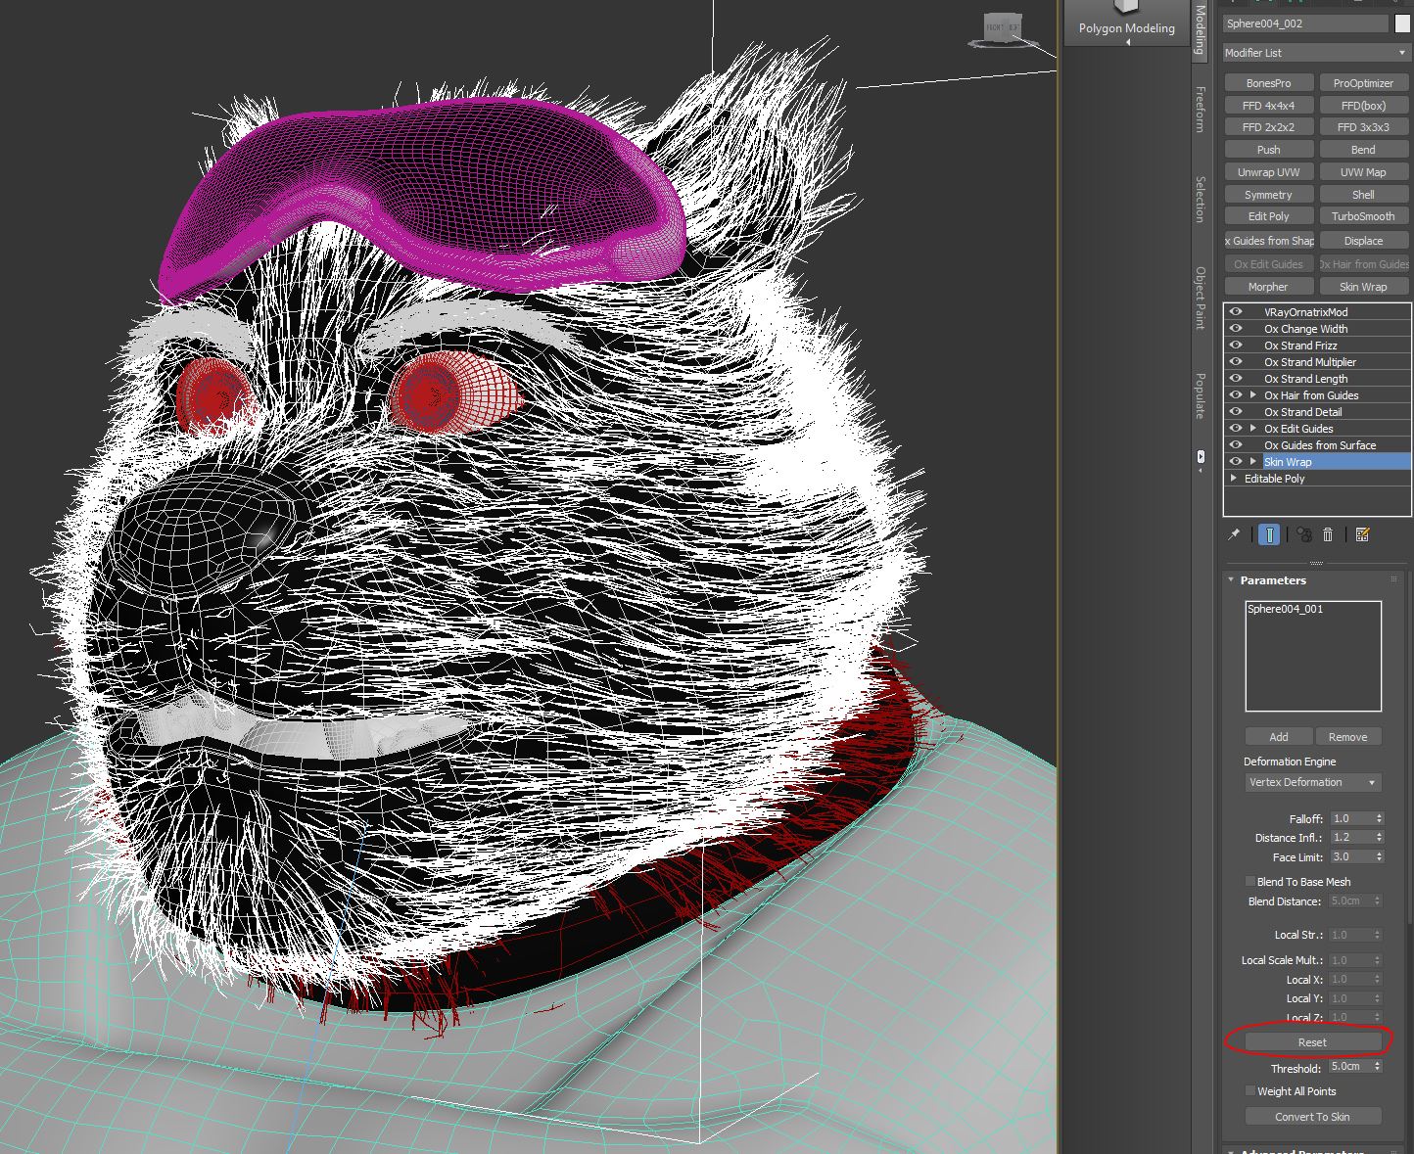Open Configure Modifier Sets icon
The image size is (1414, 1154).
pos(1362,534)
